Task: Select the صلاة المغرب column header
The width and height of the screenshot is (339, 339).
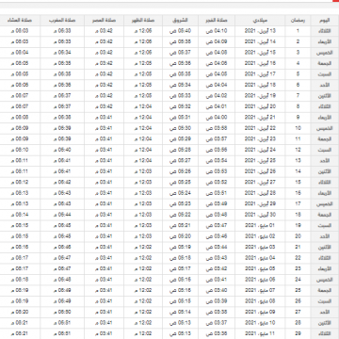Action: coord(62,21)
